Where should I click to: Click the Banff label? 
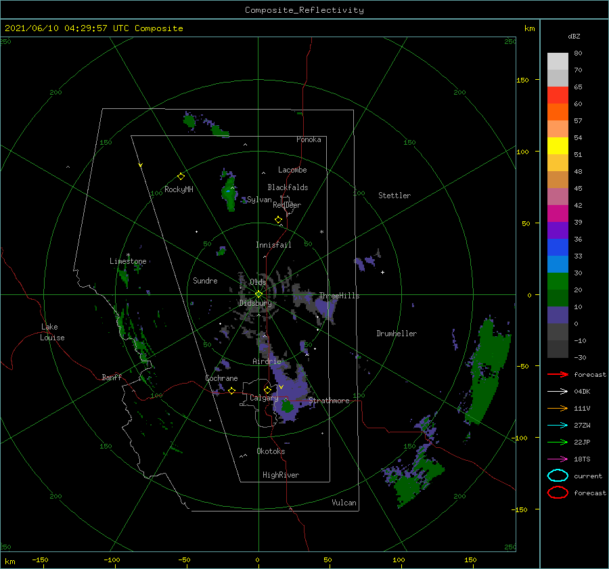click(112, 377)
